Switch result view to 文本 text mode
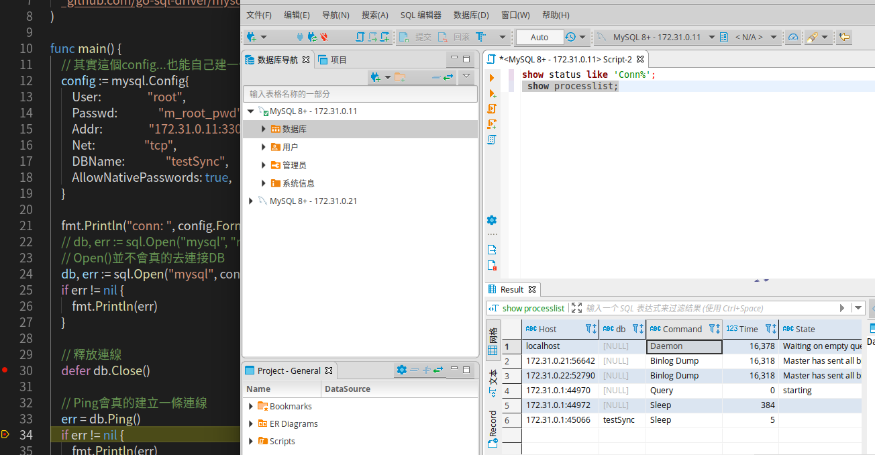The image size is (875, 455). click(493, 382)
